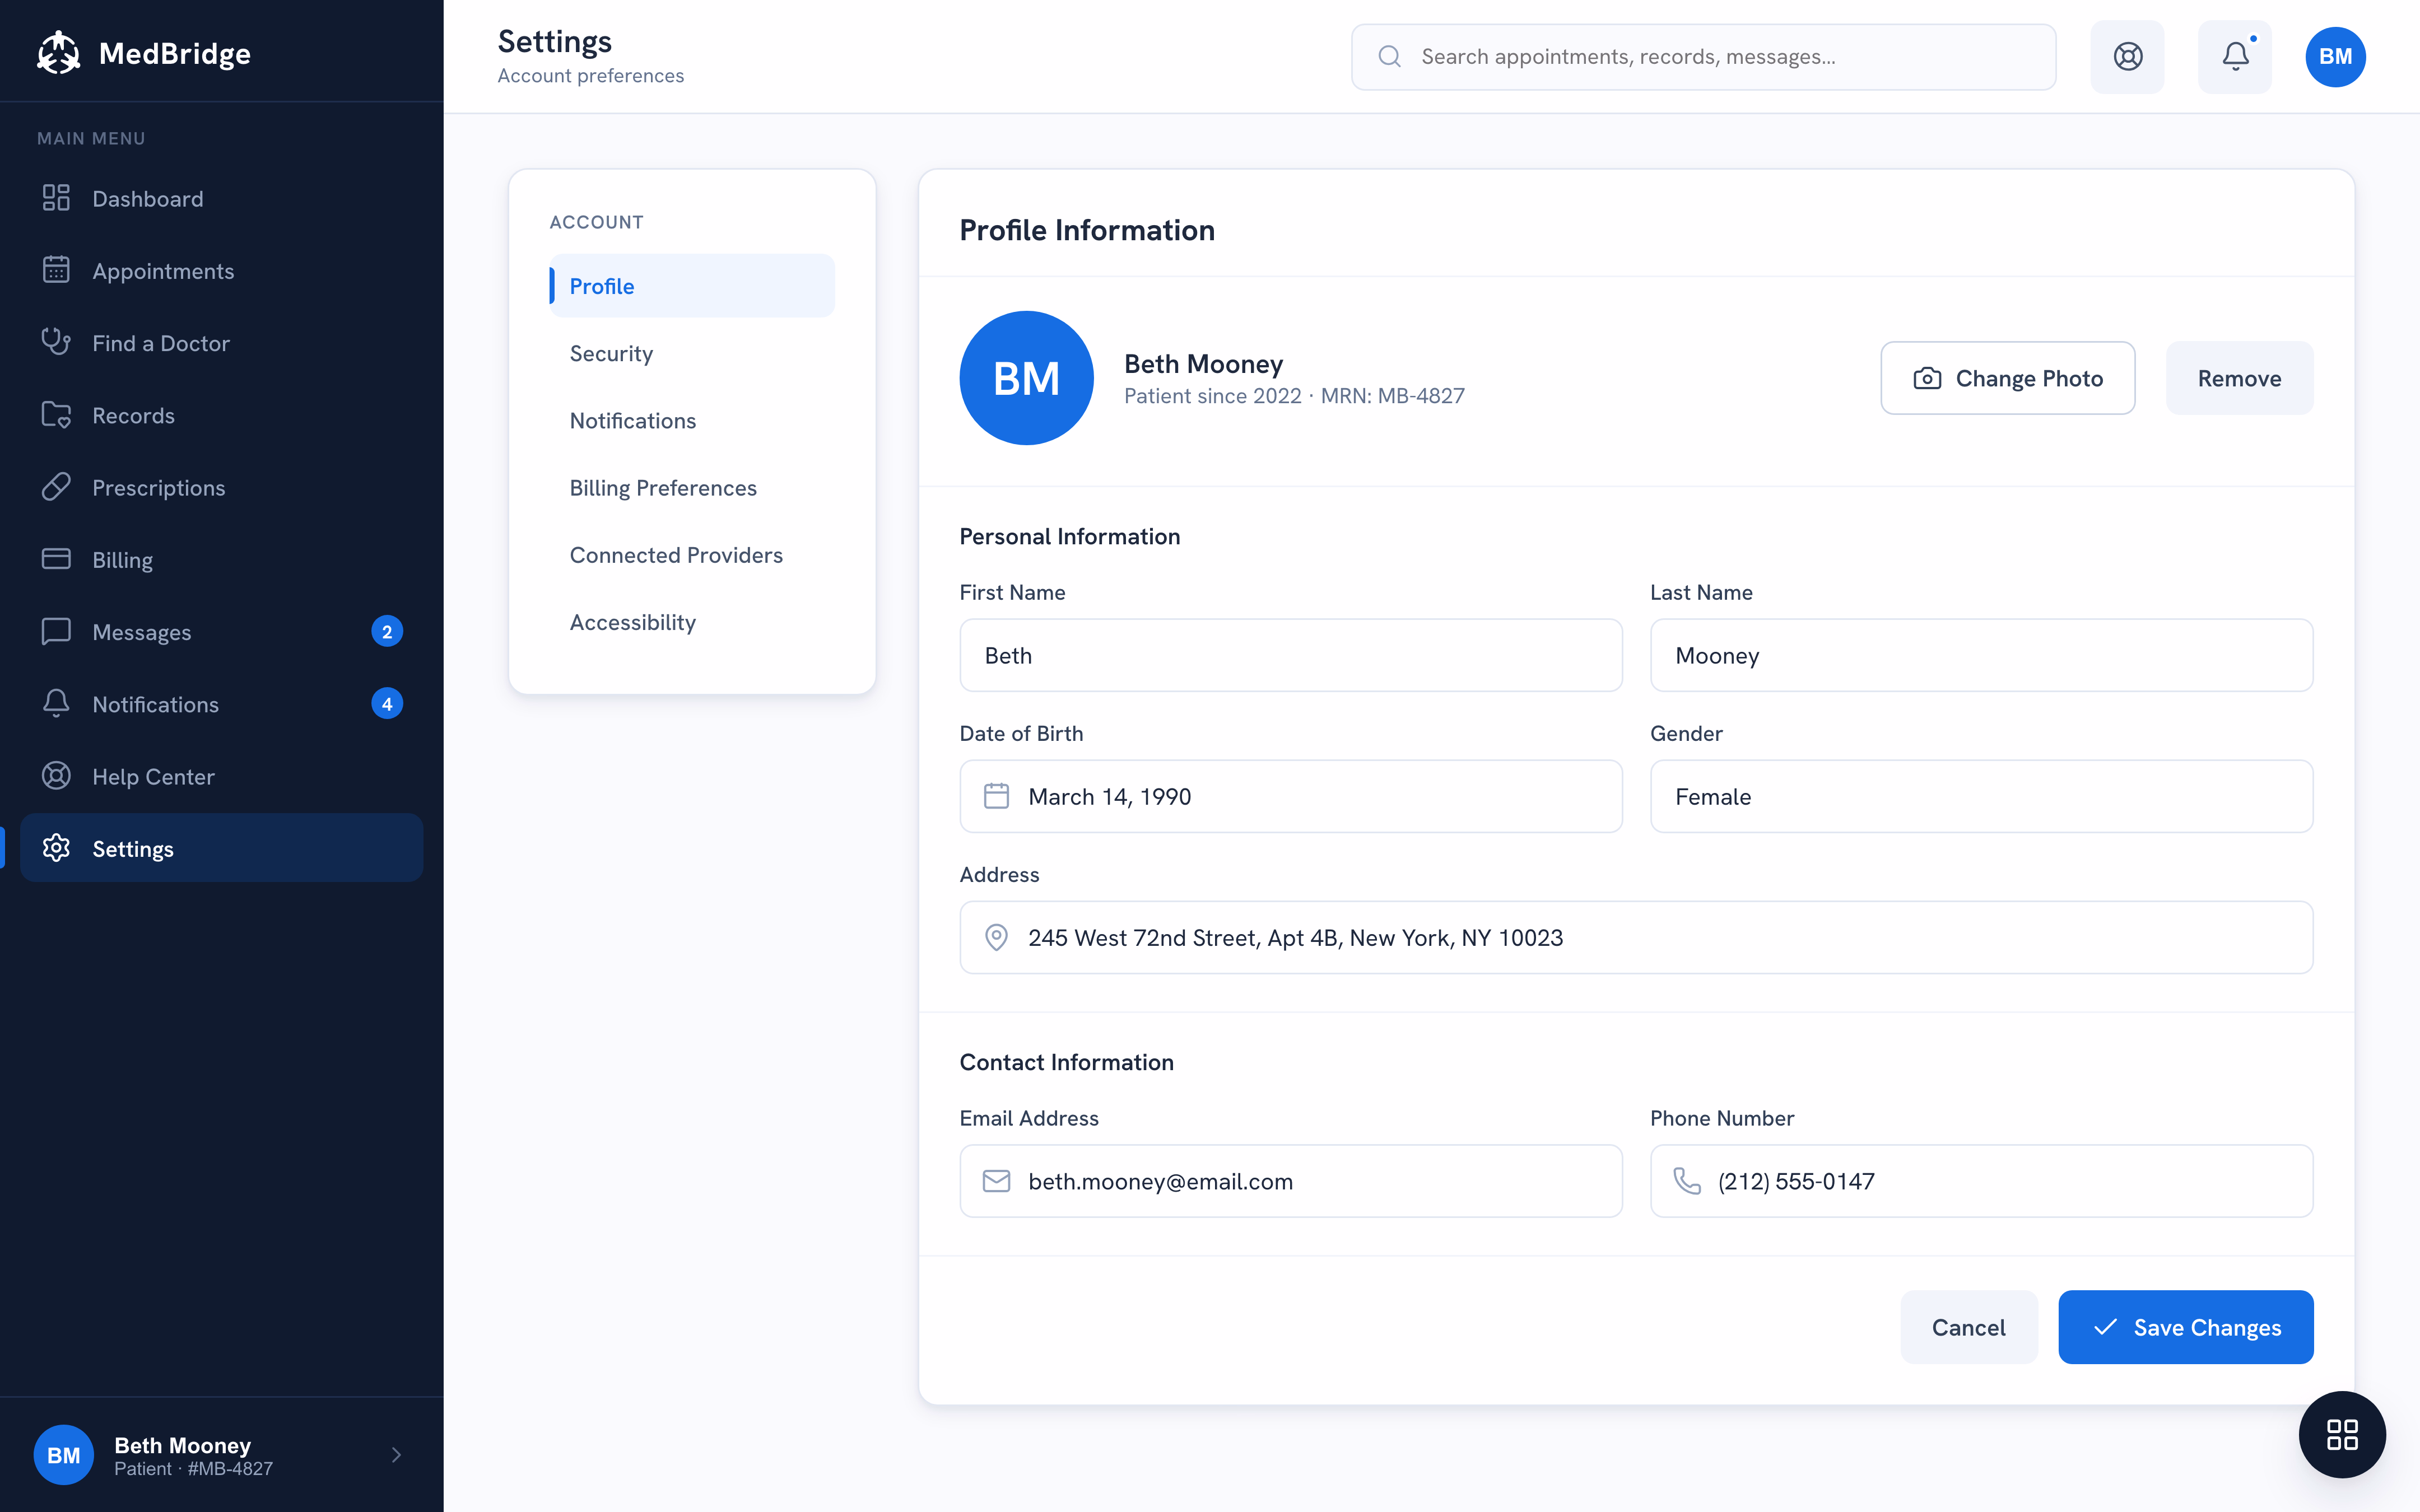
Task: Switch to the Security settings tab
Action: pyautogui.click(x=692, y=353)
